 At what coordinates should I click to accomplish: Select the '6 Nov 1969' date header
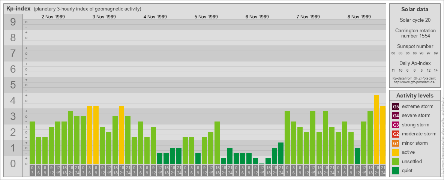(257, 17)
